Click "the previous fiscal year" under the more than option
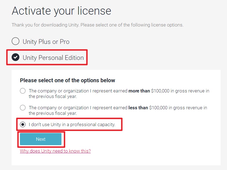227x170 pixels. click(53, 96)
